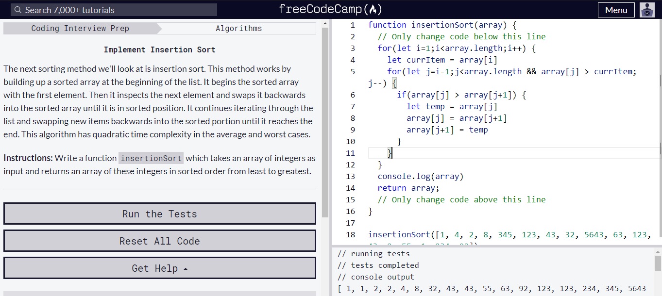Click the Instructions bold label
This screenshot has height=296, width=662.
28,158
